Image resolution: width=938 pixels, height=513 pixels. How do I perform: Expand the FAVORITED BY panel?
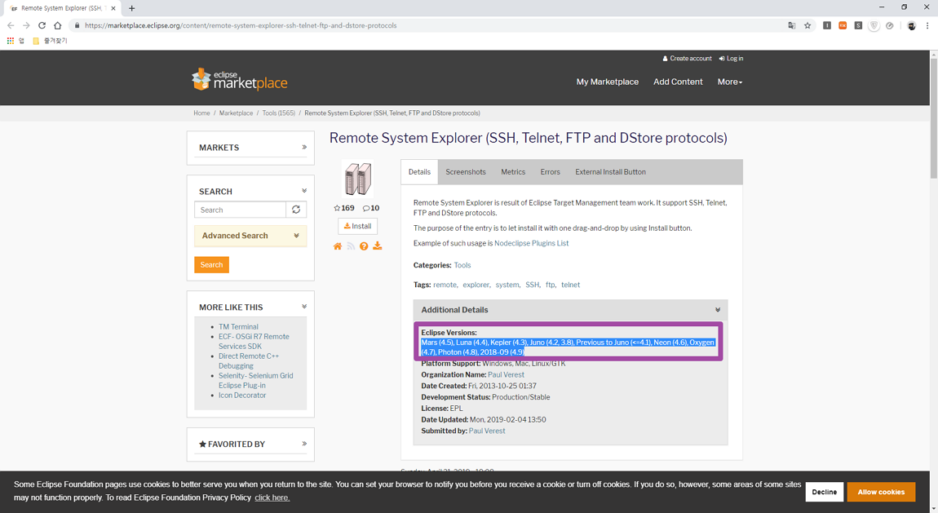(304, 444)
